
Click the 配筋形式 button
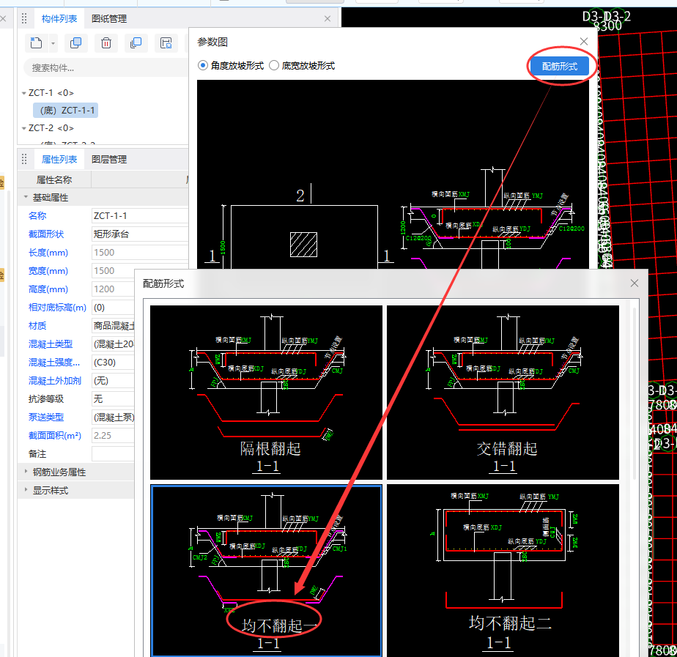(x=560, y=67)
